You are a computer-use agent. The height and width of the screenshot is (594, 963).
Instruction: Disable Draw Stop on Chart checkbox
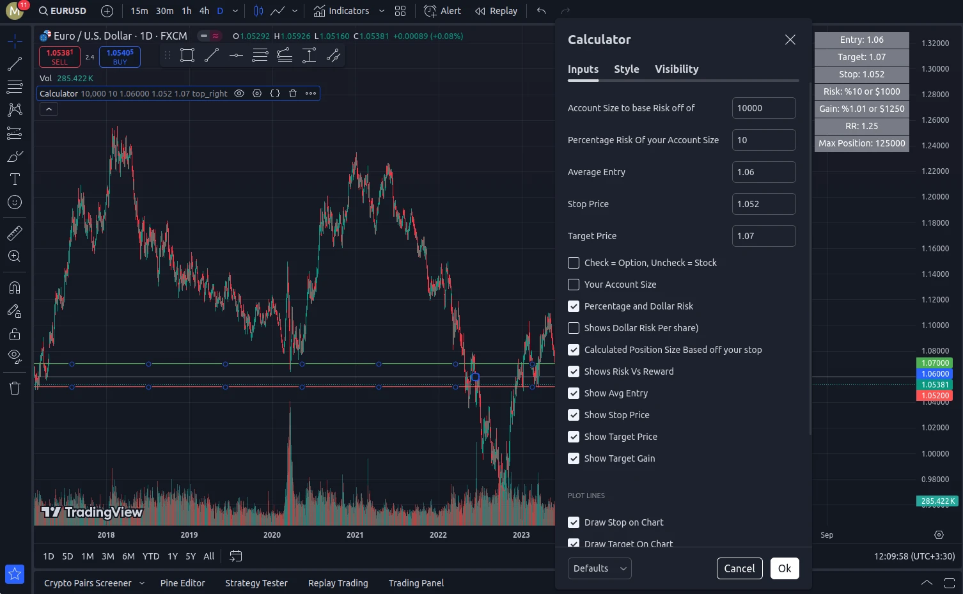[574, 522]
